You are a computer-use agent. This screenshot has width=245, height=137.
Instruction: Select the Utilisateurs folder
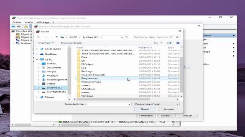coord(88,89)
